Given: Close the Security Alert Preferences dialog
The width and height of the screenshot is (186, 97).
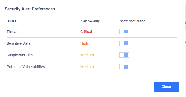Looking at the screenshot, I should coord(166,87).
